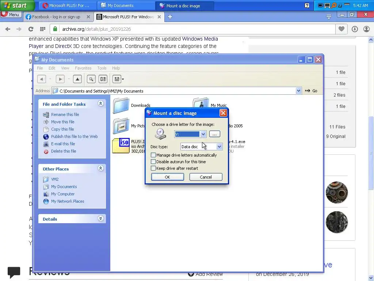Check Keep drive after restart

coord(153,168)
